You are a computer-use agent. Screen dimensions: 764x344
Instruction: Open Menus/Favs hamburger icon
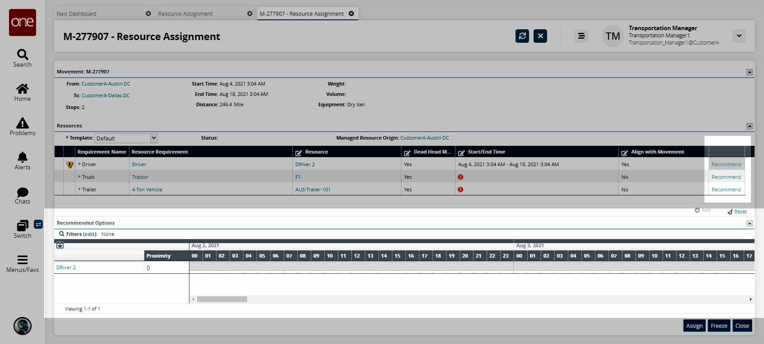[x=23, y=260]
